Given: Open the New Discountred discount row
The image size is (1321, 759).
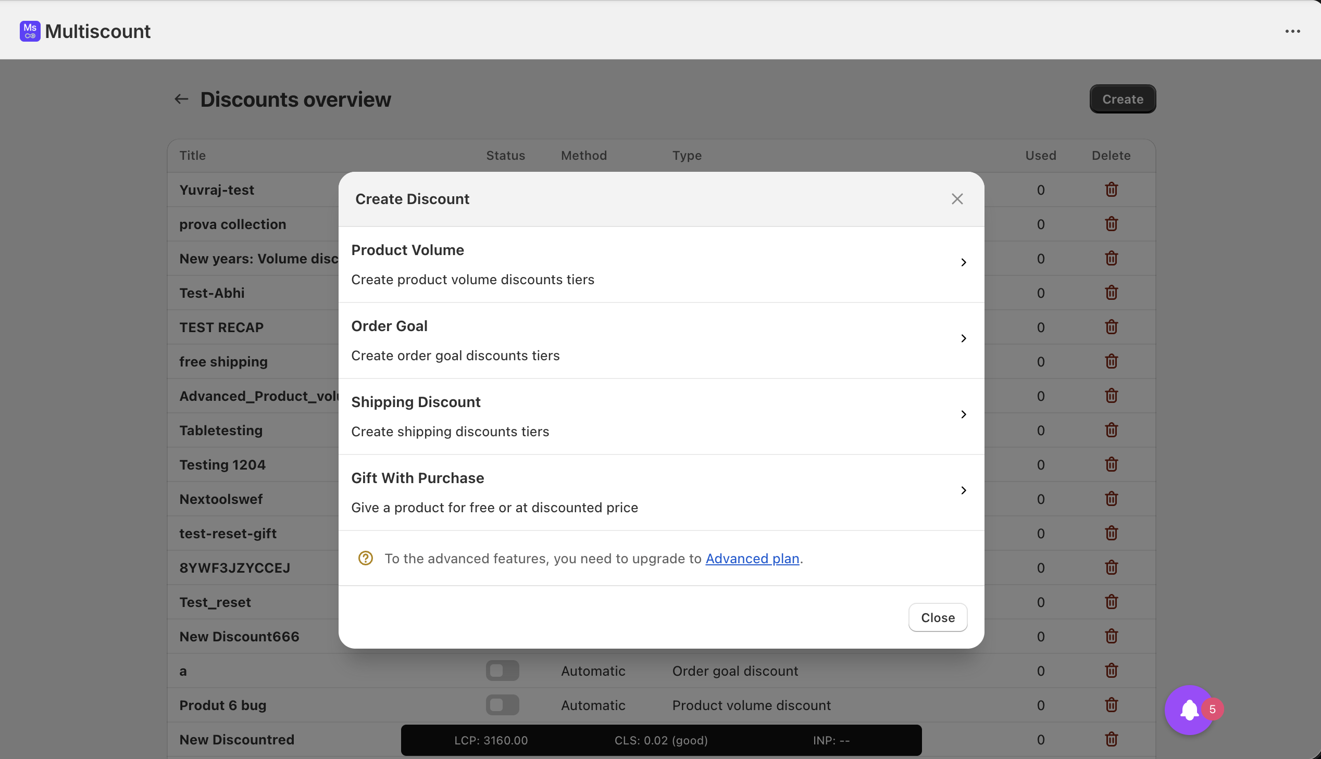Looking at the screenshot, I should [x=237, y=739].
